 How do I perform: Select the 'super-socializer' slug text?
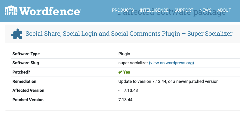pyautogui.click(x=133, y=63)
